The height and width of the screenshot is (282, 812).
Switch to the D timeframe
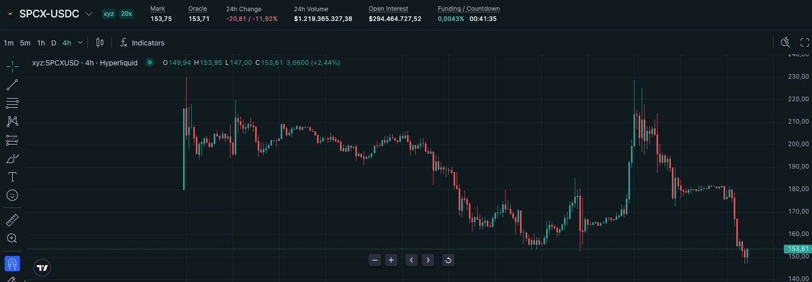pos(54,43)
